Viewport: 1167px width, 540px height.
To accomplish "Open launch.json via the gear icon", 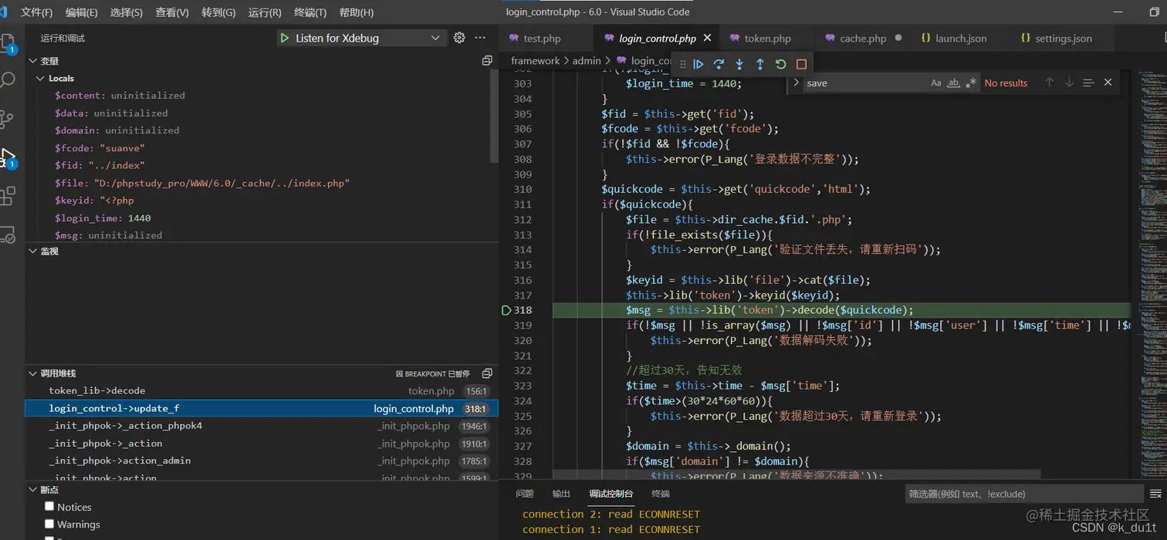I will [x=459, y=38].
